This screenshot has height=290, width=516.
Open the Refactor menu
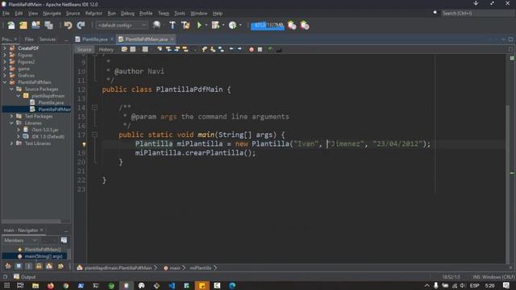[x=94, y=14]
